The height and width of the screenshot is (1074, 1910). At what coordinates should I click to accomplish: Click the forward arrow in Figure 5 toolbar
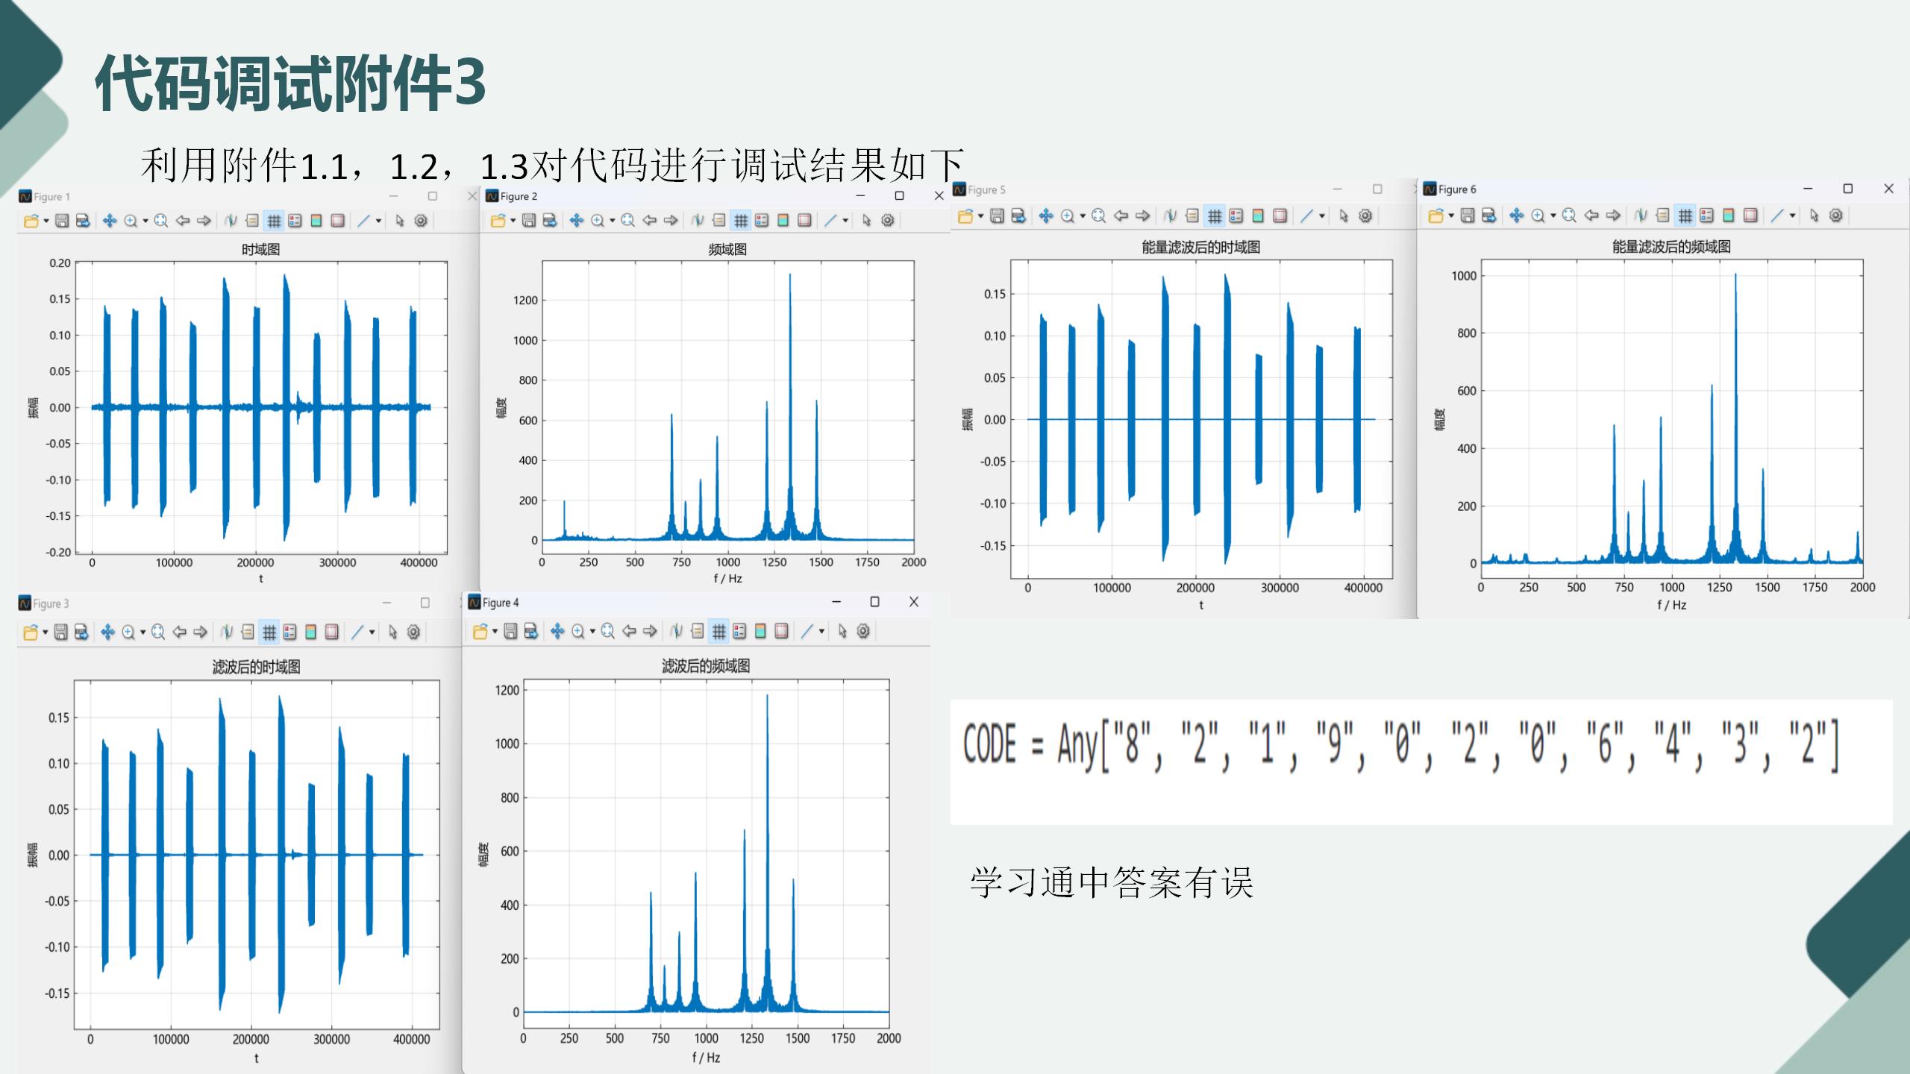[x=1142, y=216]
